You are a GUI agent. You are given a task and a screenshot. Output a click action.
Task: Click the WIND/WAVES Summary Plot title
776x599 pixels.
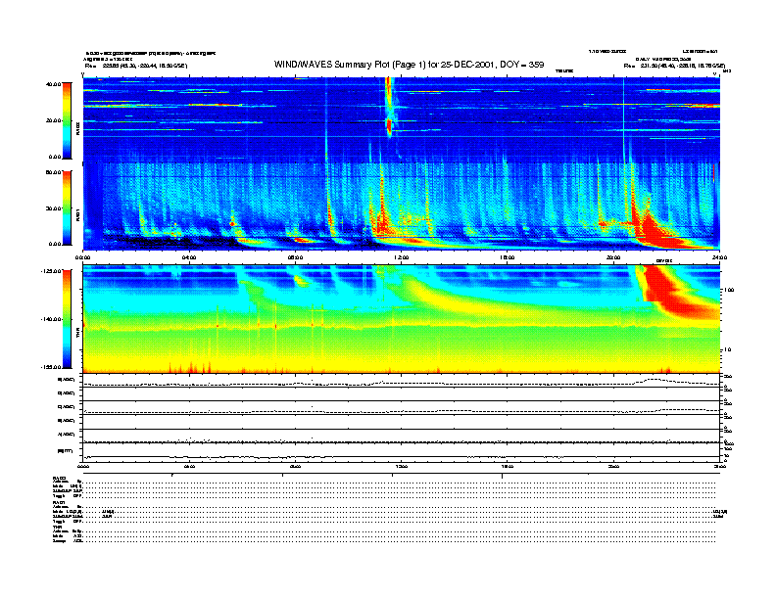(x=409, y=65)
